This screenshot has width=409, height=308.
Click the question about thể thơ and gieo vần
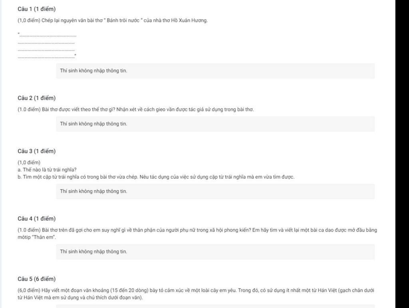click(x=136, y=109)
